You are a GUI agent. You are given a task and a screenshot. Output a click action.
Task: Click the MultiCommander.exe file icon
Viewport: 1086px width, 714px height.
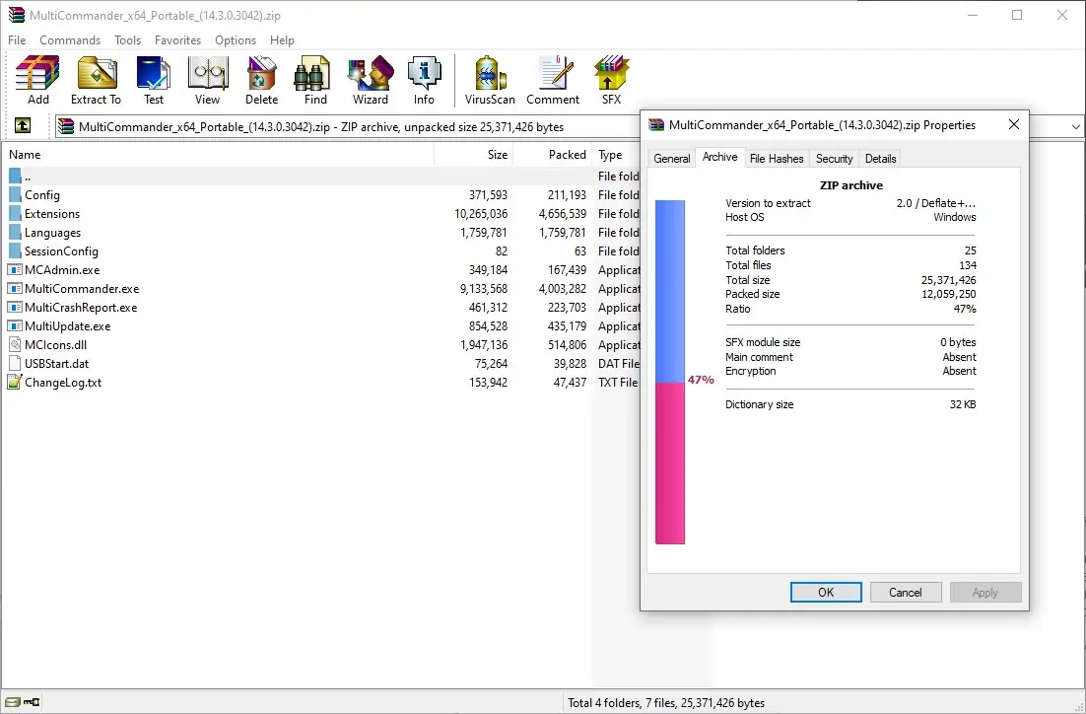pos(15,288)
